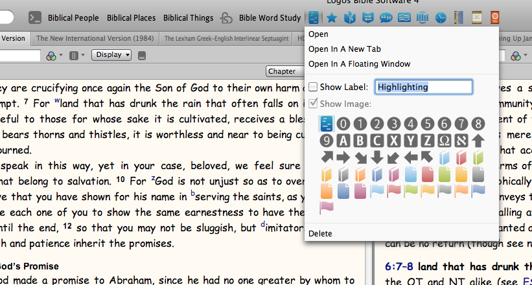Choose the gray flag image
This screenshot has height=285, width=532.
445,190
